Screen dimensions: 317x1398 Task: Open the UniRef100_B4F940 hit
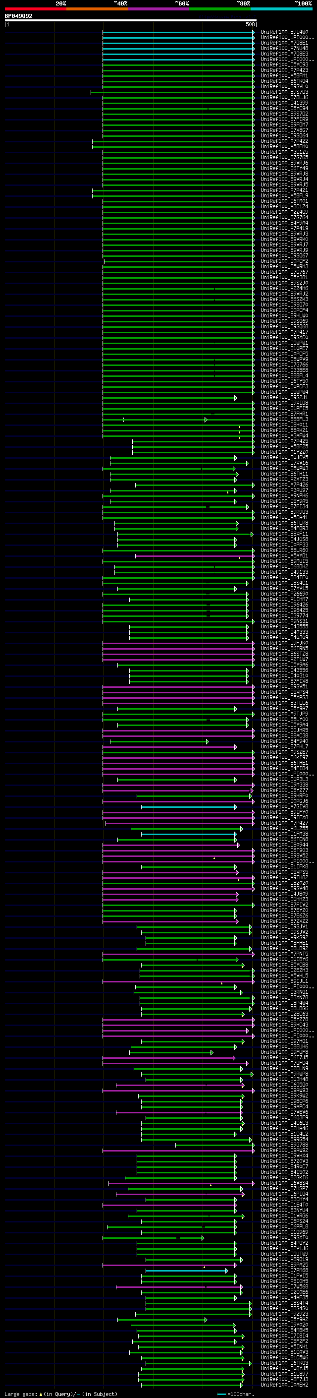coord(284,741)
